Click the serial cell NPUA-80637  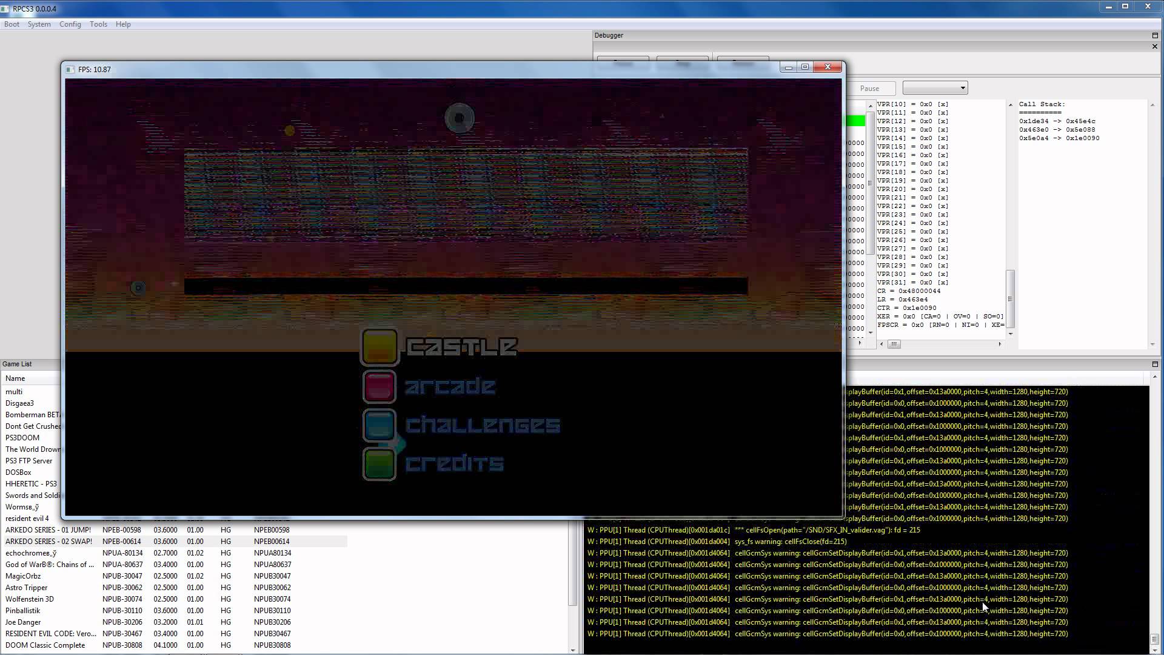click(122, 565)
